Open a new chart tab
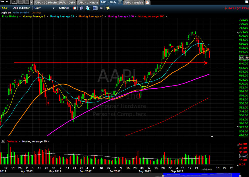249x177 pixels. [147, 3]
